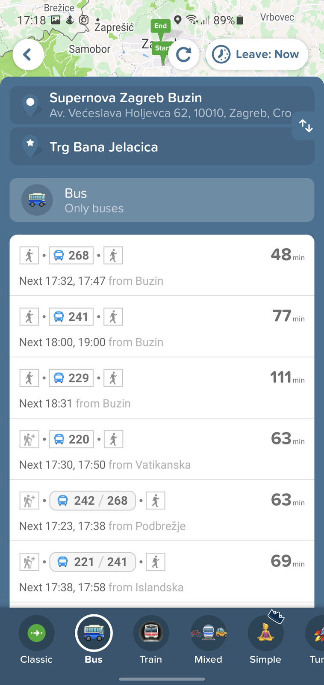324x685 pixels.
Task: Select the 241 bus route, 77 min
Action: pyautogui.click(x=162, y=327)
